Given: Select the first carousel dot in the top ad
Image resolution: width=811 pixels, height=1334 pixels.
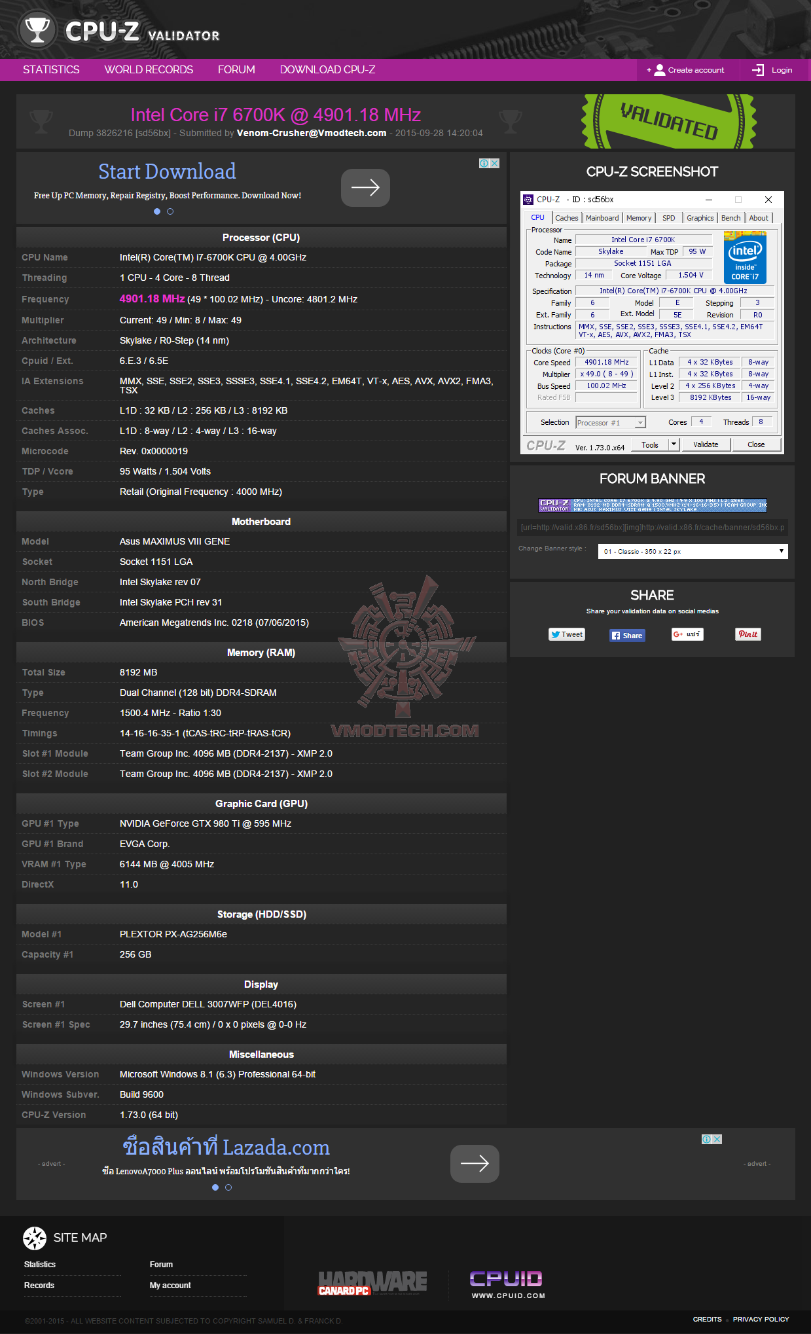Looking at the screenshot, I should (157, 211).
